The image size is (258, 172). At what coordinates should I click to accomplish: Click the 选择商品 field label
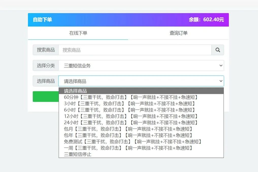[x=46, y=81]
